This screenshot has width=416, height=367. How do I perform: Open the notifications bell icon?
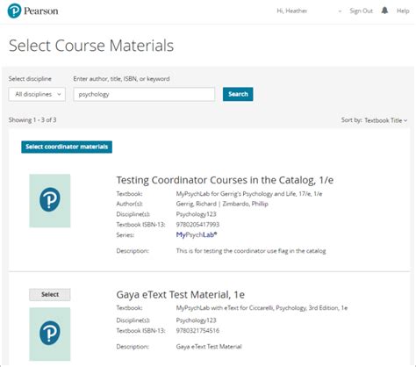pos(384,11)
